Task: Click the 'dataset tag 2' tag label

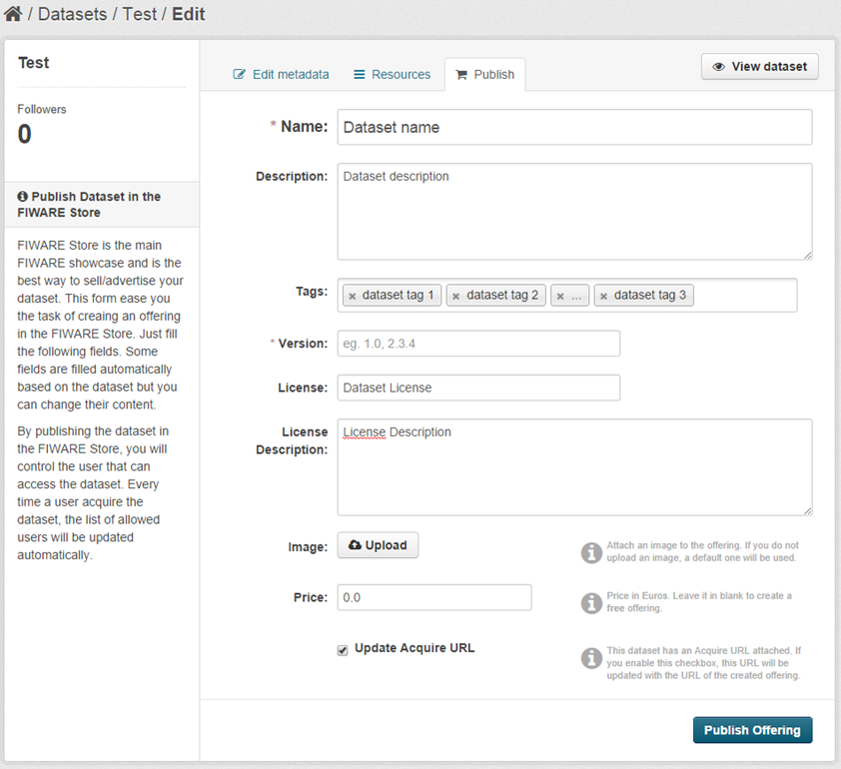Action: pyautogui.click(x=502, y=295)
